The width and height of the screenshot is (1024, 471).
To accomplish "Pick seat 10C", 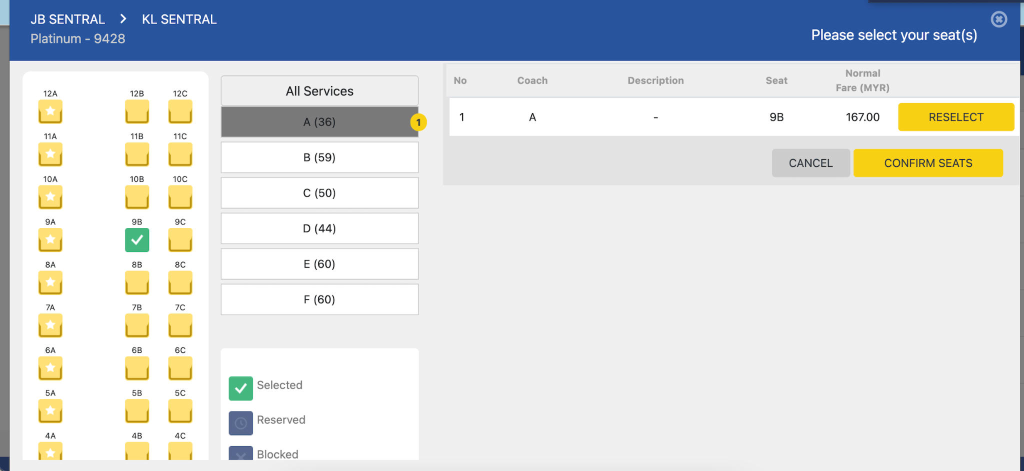I will [180, 197].
